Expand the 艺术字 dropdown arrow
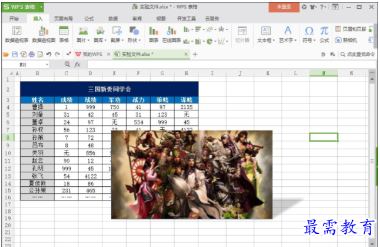This screenshot has width=380, height=247. 296,40
